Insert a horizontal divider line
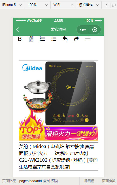Image resolution: width=117 pixels, height=185 pixels. click(88, 39)
